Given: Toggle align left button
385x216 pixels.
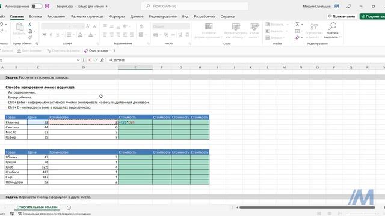Looking at the screenshot, I should pos(105,35).
